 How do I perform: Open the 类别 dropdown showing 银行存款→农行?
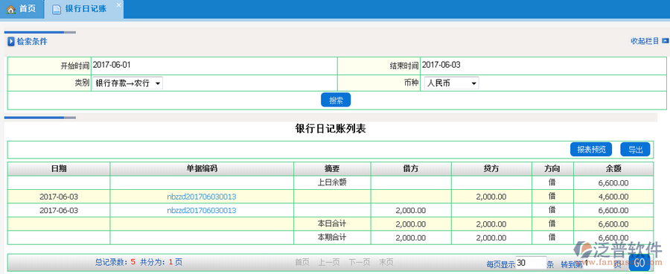click(127, 83)
